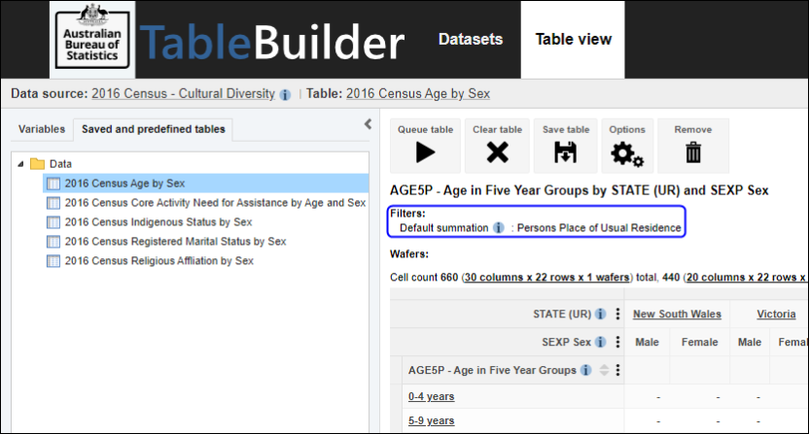Click the Male header under New South Wales
Image resolution: width=809 pixels, height=434 pixels.
(647, 342)
